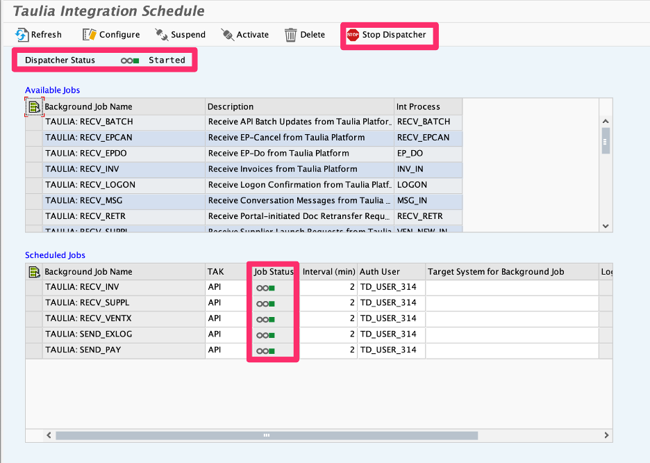This screenshot has height=463, width=650.
Task: Select row marker for available TAULIA: RECV_EPCAN
Action: coord(33,138)
